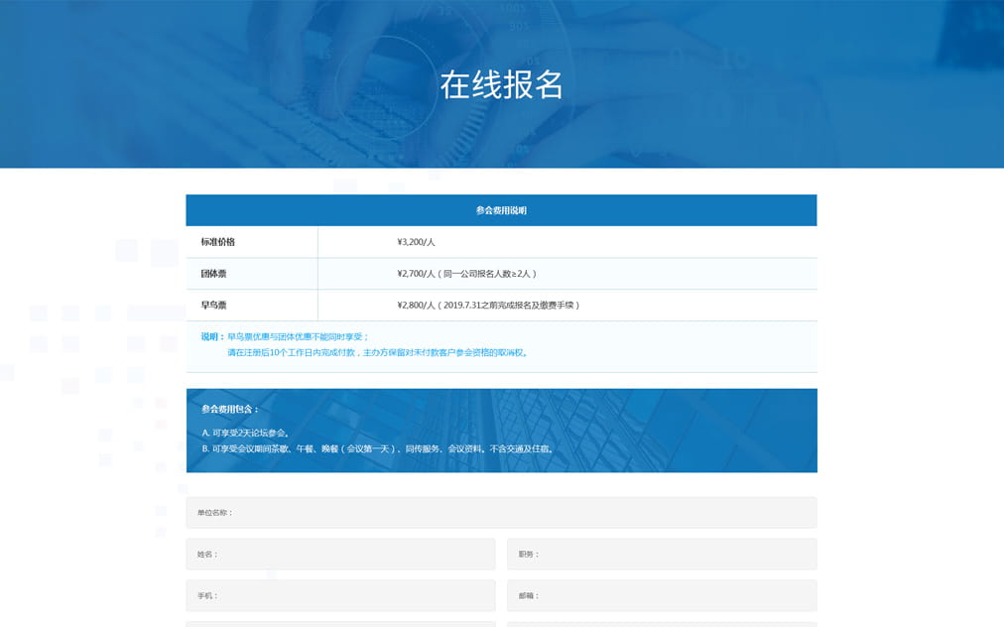Click the 参会费用包含 heading
Viewport: 1004px width, 627px height.
click(230, 409)
